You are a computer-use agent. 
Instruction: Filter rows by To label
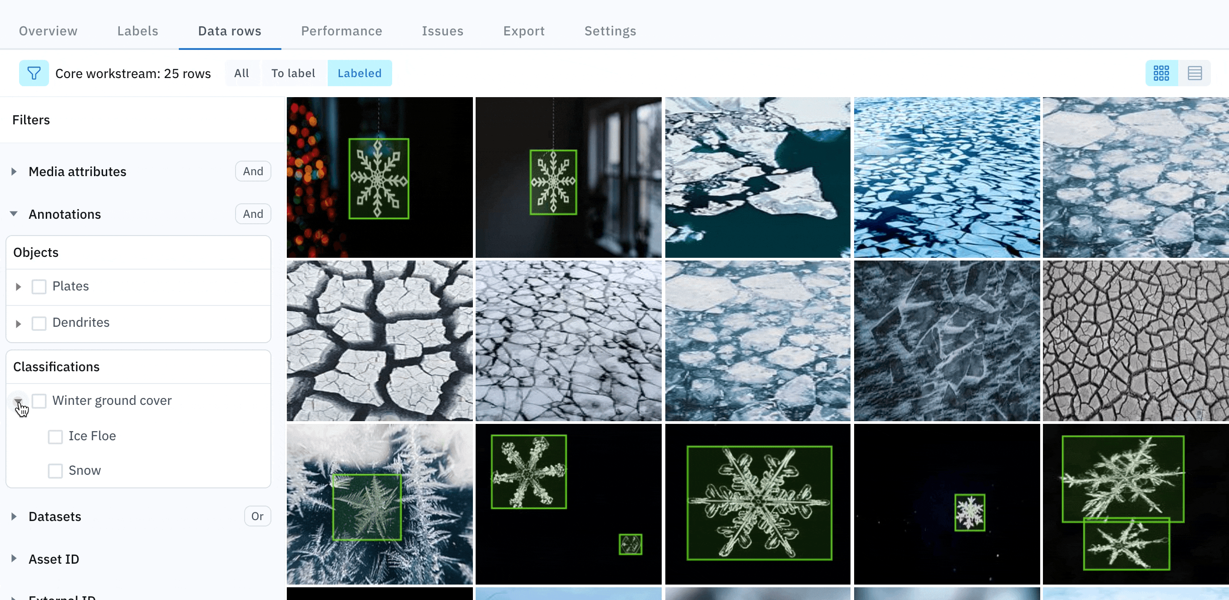[x=294, y=73]
